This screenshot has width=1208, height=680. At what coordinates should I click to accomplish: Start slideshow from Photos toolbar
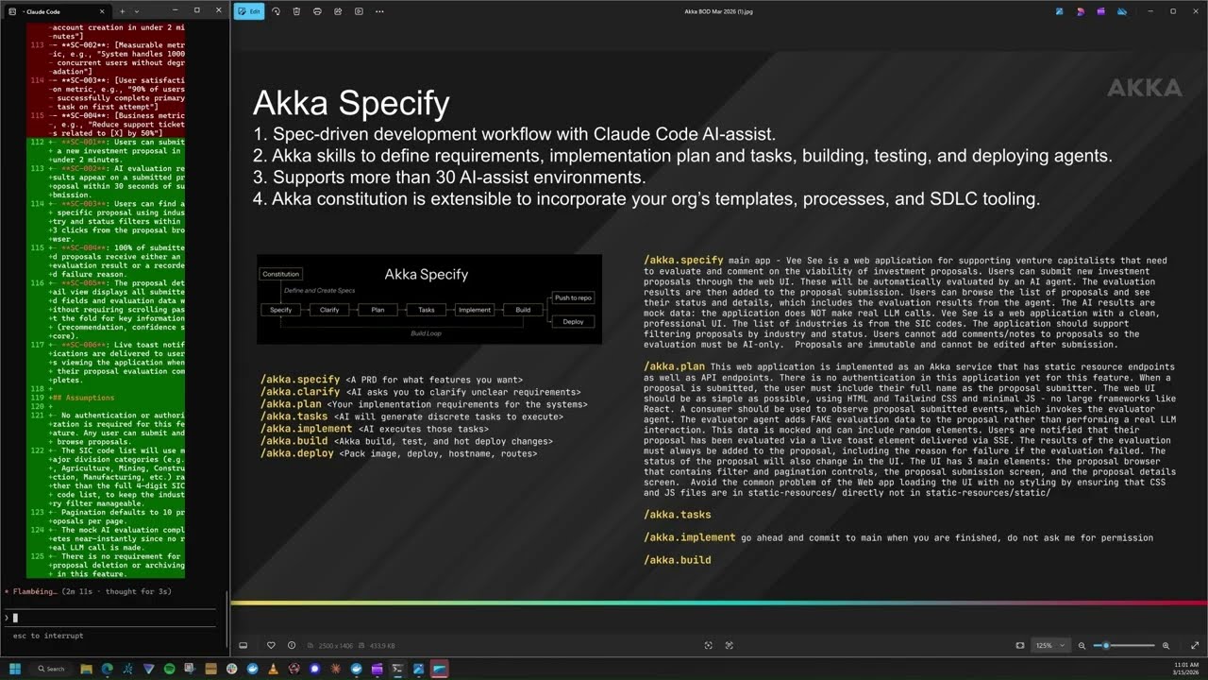[359, 11]
